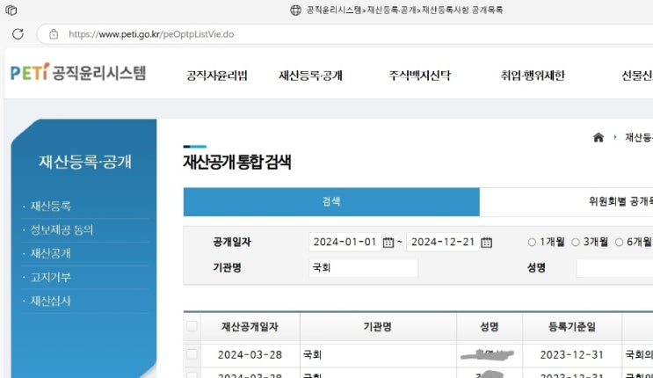
Task: Click the 재산공개일자 column header
Action: click(250, 327)
